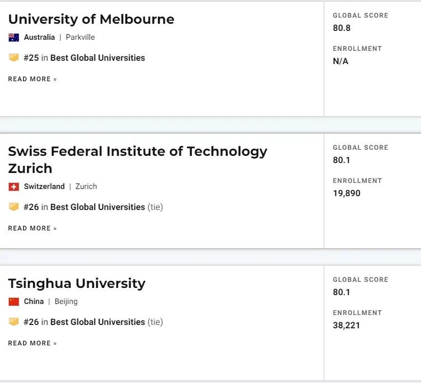Click the Parkville location text
The width and height of the screenshot is (421, 383).
[80, 37]
